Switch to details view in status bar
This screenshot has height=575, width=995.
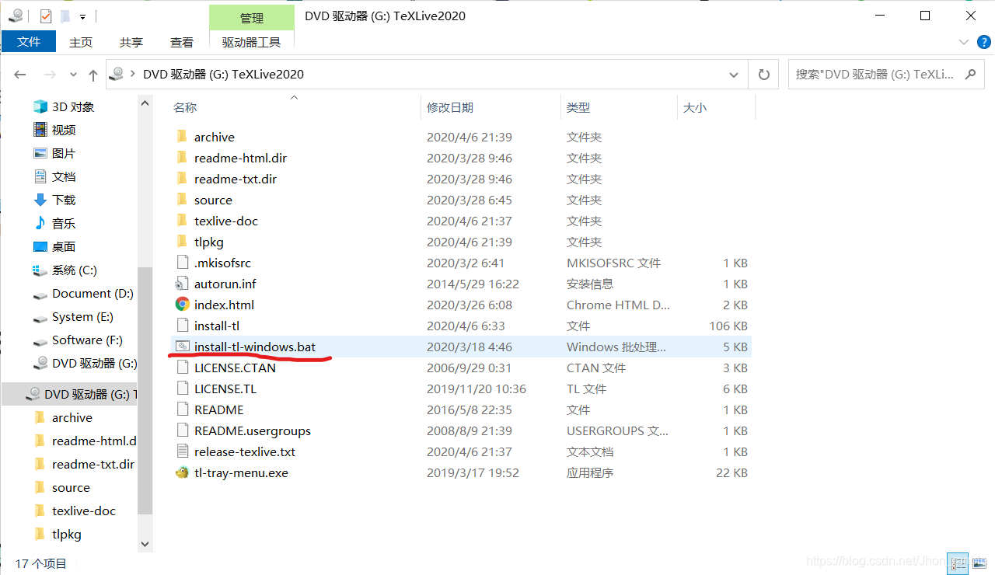[x=958, y=563]
